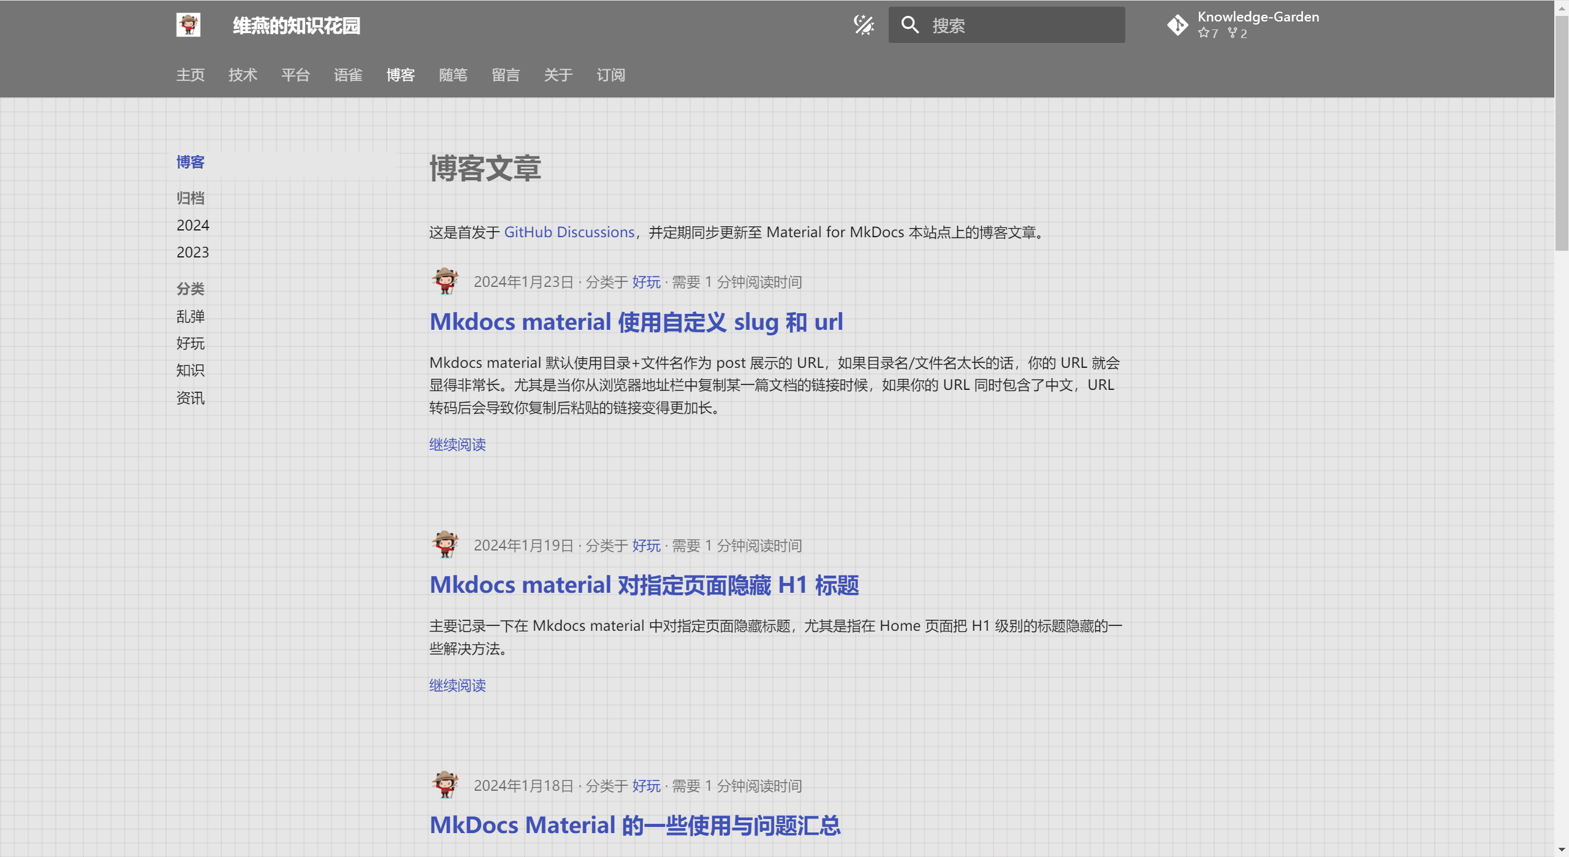
Task: Click the author avatar on the January 23 post
Action: click(x=446, y=281)
